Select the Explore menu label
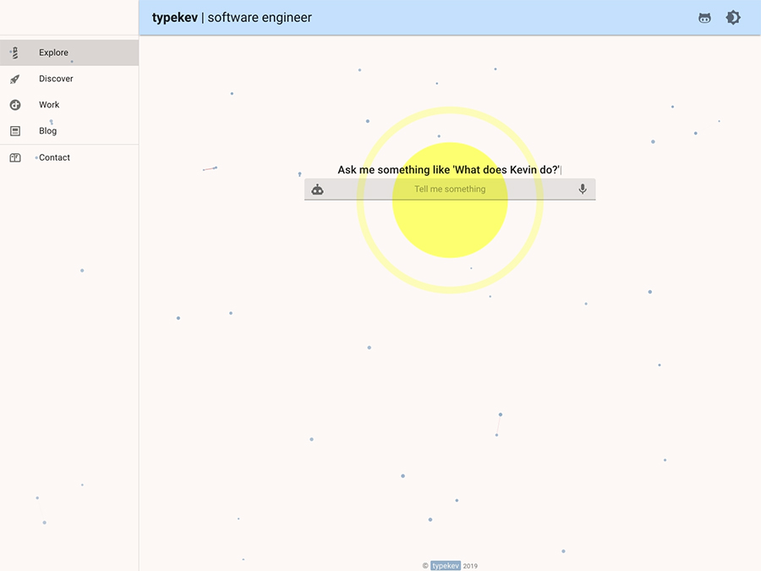Viewport: 761px width, 571px height. 53,52
